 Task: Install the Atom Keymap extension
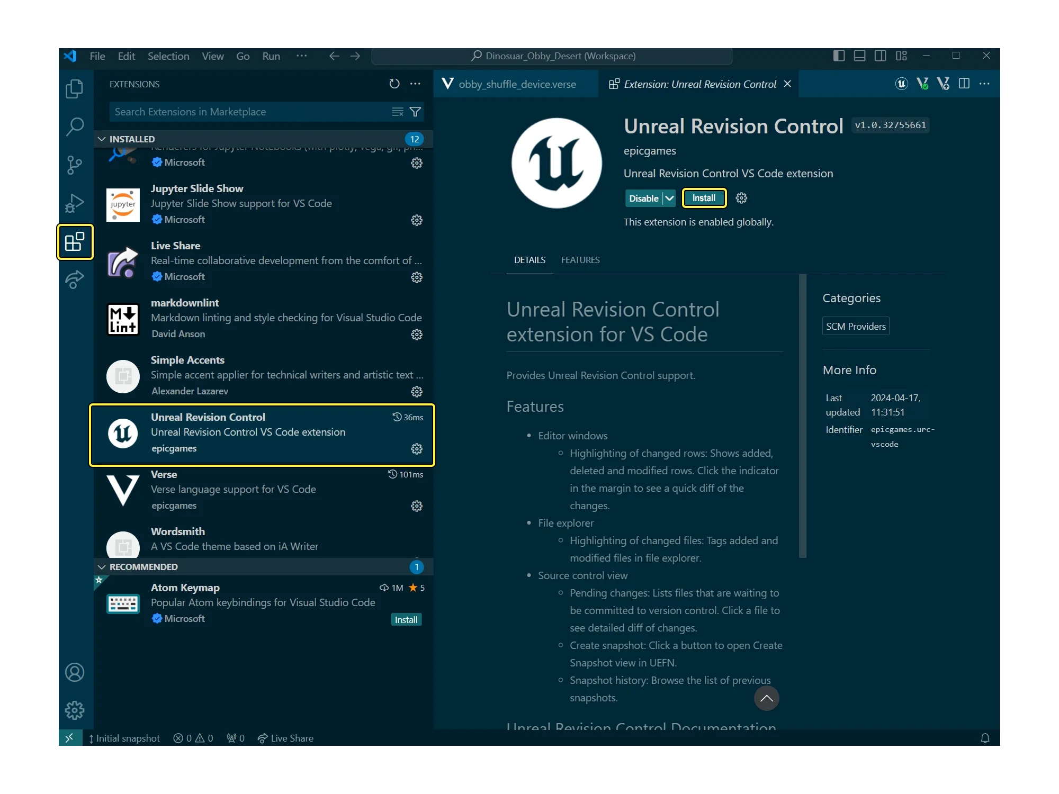coord(406,619)
